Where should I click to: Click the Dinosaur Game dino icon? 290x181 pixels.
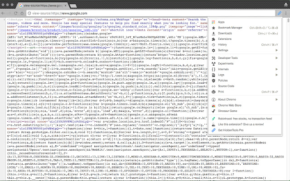coord(213,111)
